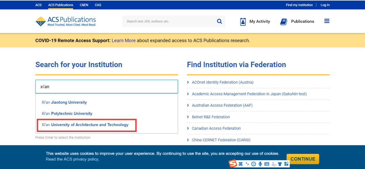The height and width of the screenshot is (169, 365).
Task: Open the Publications text label
Action: (x=303, y=22)
